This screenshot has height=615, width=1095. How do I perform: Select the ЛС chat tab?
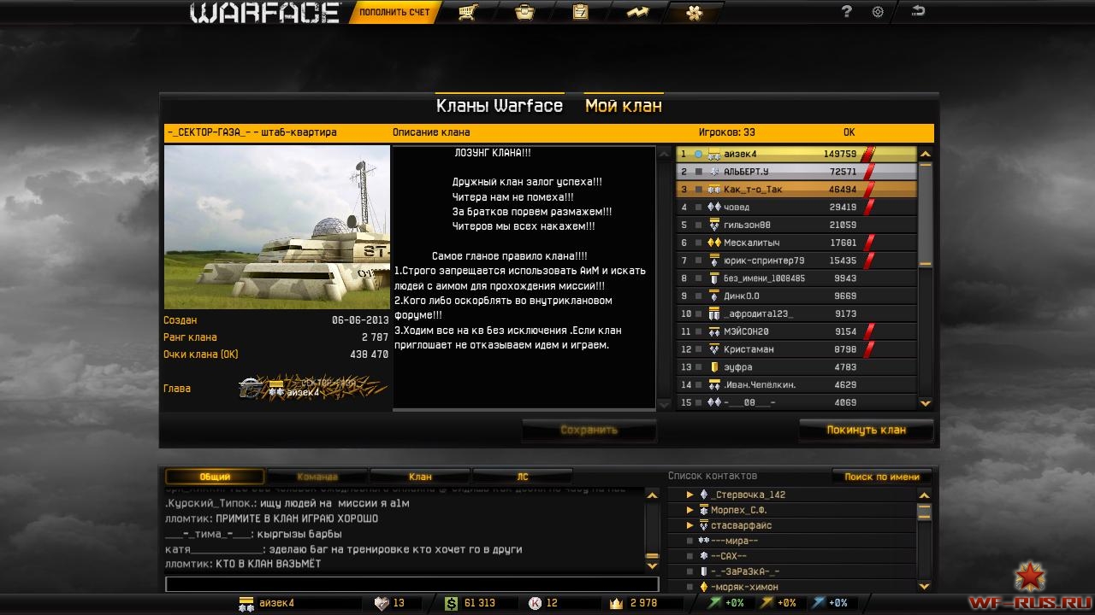tap(523, 477)
